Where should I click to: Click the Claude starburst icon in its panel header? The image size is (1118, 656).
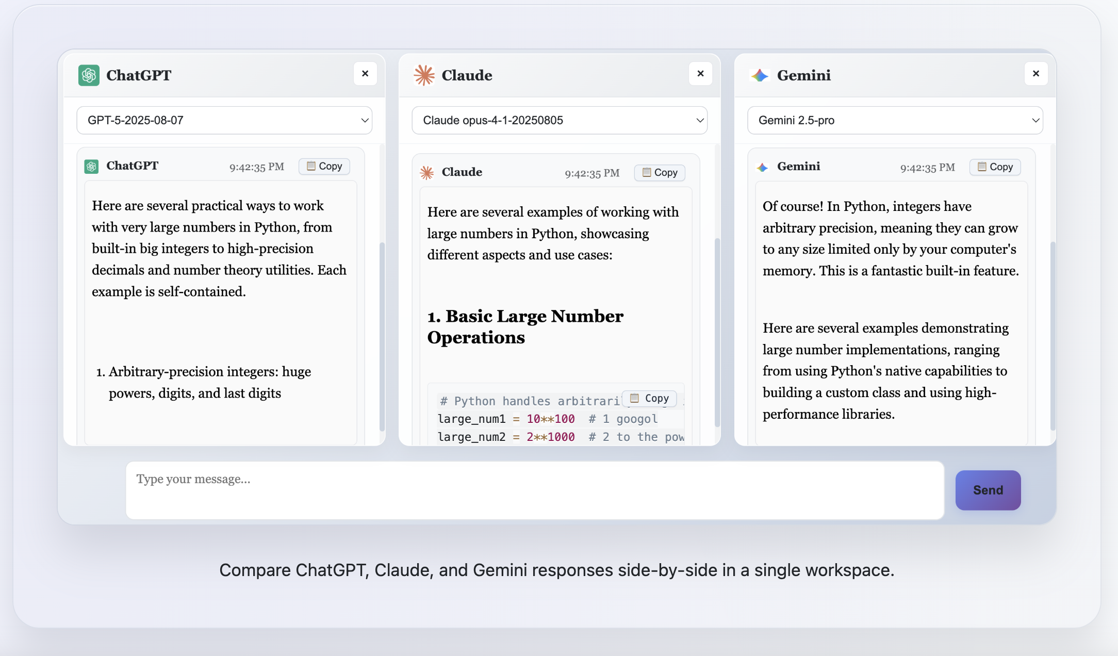coord(424,75)
